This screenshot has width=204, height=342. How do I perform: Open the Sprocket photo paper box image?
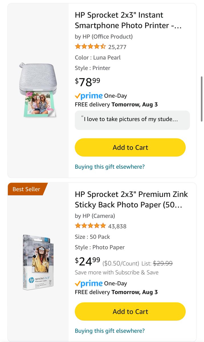pos(38,262)
